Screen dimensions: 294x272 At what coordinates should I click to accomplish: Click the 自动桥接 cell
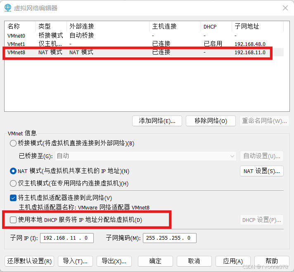click(82, 36)
